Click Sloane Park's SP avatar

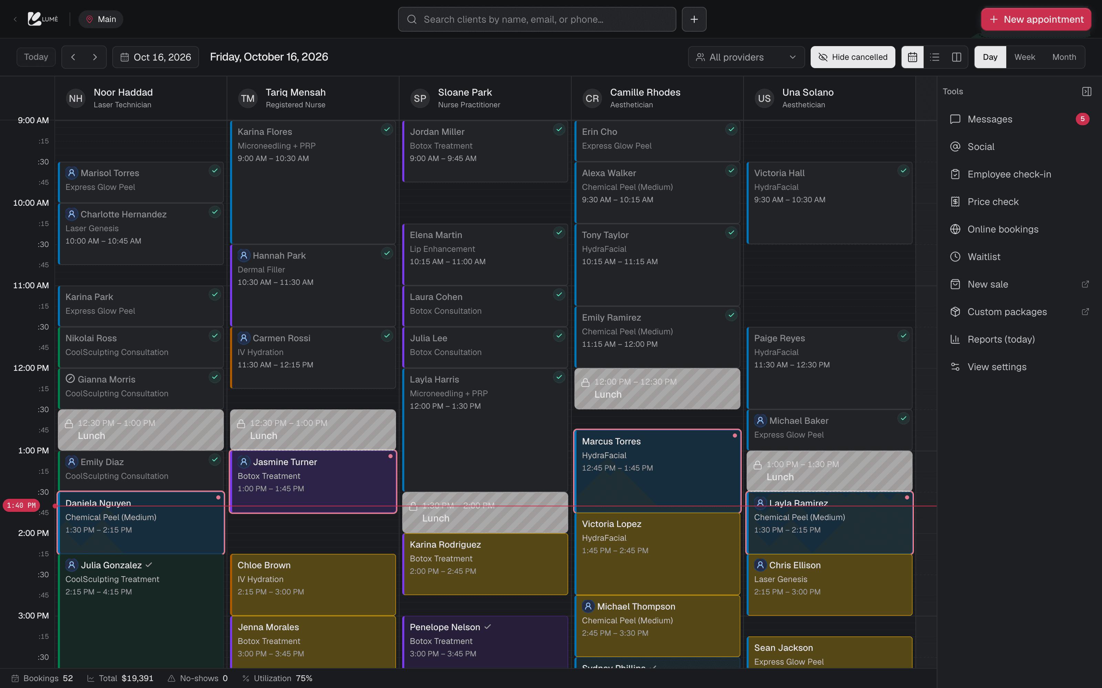(420, 98)
